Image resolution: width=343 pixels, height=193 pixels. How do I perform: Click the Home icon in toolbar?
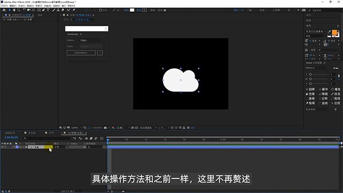(4, 10)
